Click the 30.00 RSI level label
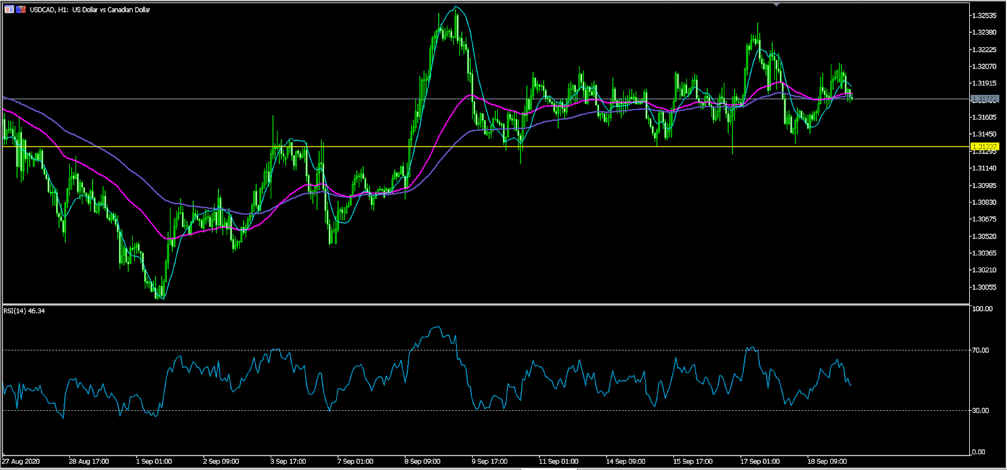1007x470 pixels. click(x=981, y=411)
